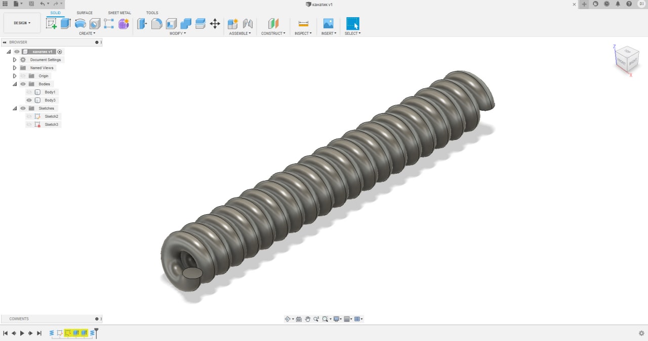Toggle visibility of the Bodies folder
This screenshot has height=341, width=648.
coord(23,84)
